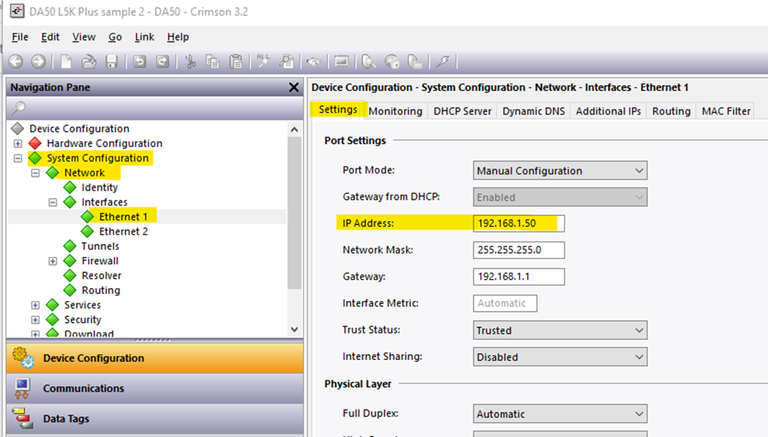This screenshot has width=768, height=437.
Task: Switch to the Additional IPs tab
Action: point(608,111)
